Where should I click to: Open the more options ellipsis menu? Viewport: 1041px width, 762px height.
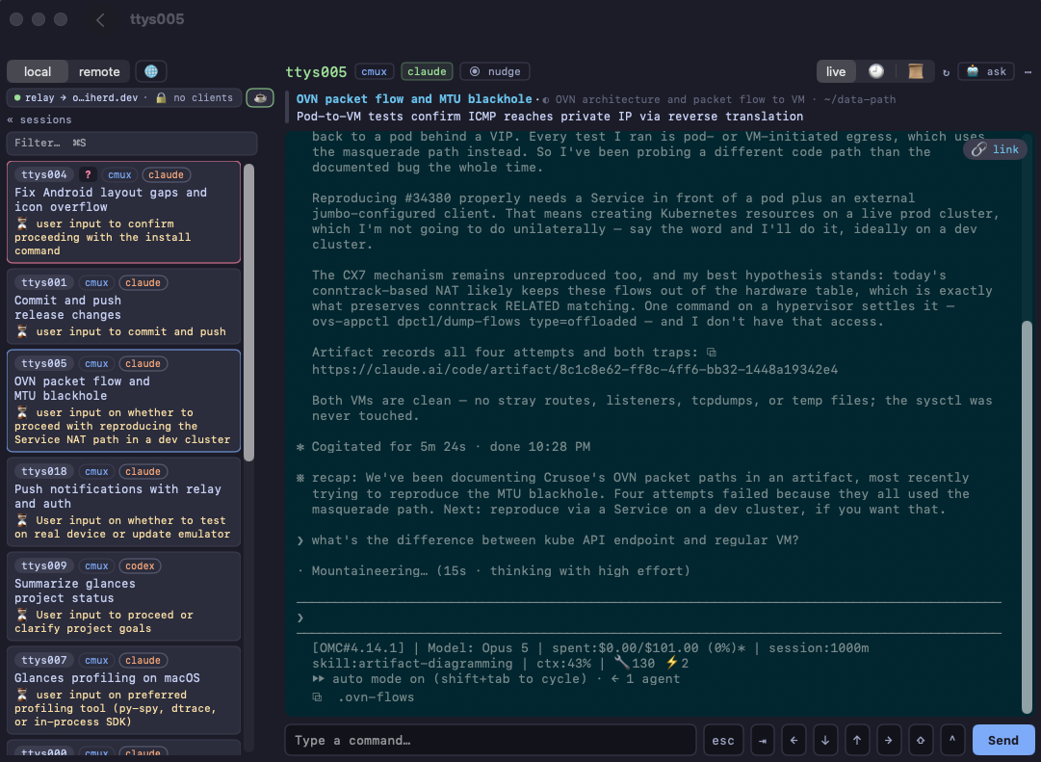[1028, 71]
